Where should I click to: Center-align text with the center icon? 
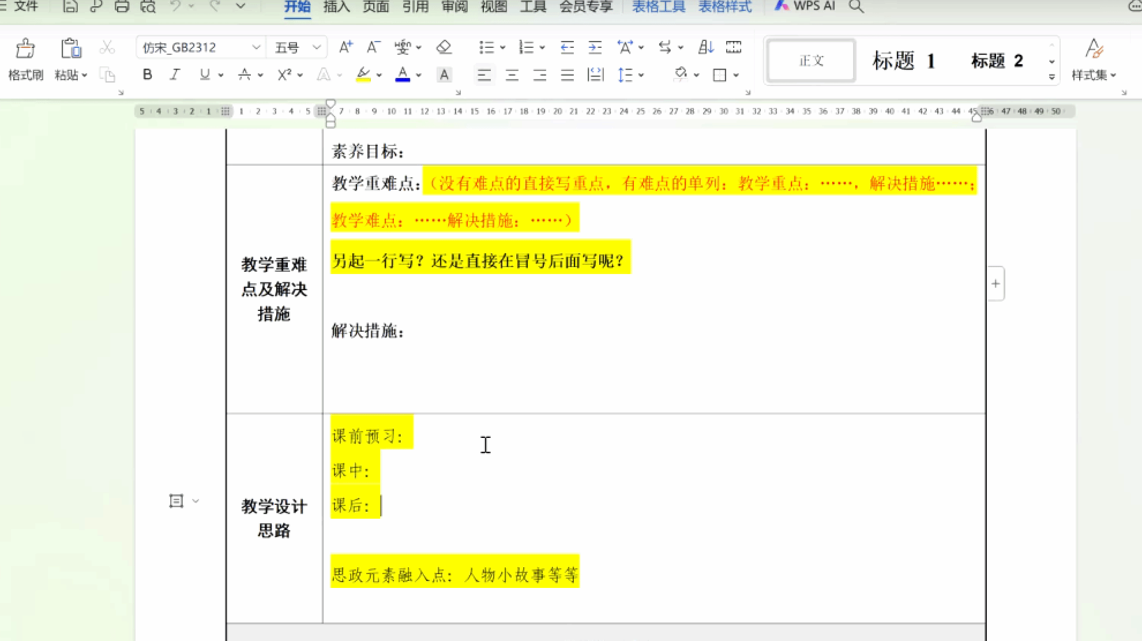(512, 75)
